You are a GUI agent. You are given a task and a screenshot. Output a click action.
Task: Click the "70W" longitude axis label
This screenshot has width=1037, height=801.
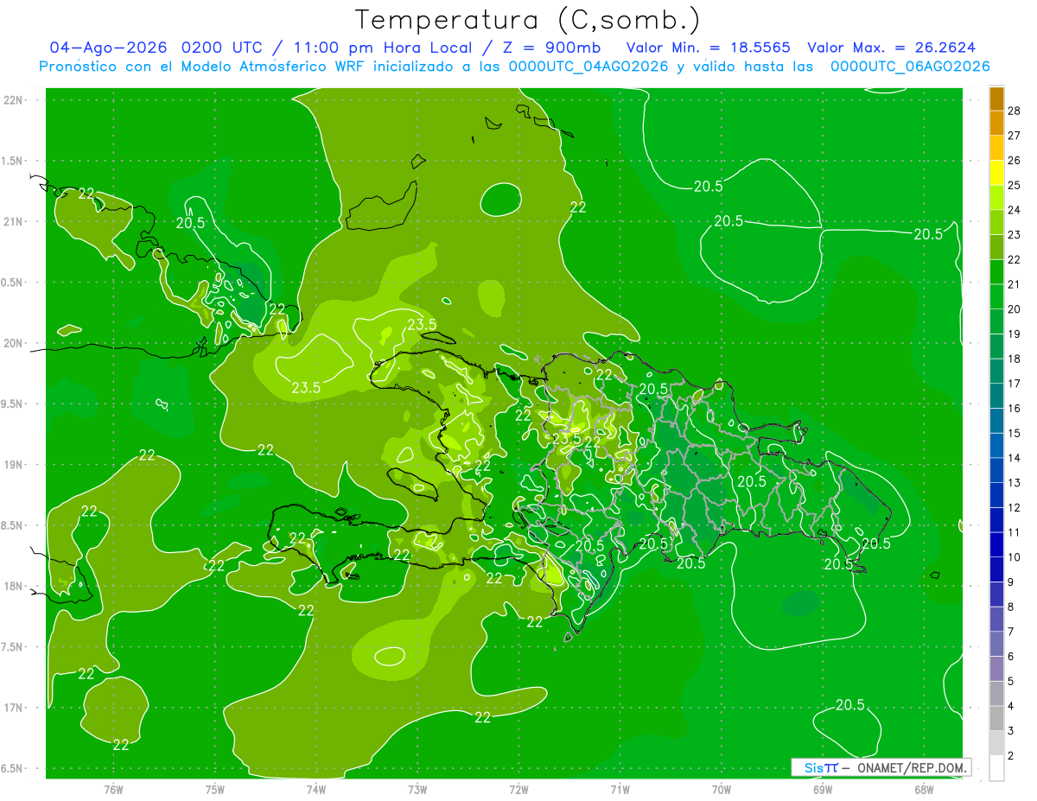pyautogui.click(x=722, y=789)
